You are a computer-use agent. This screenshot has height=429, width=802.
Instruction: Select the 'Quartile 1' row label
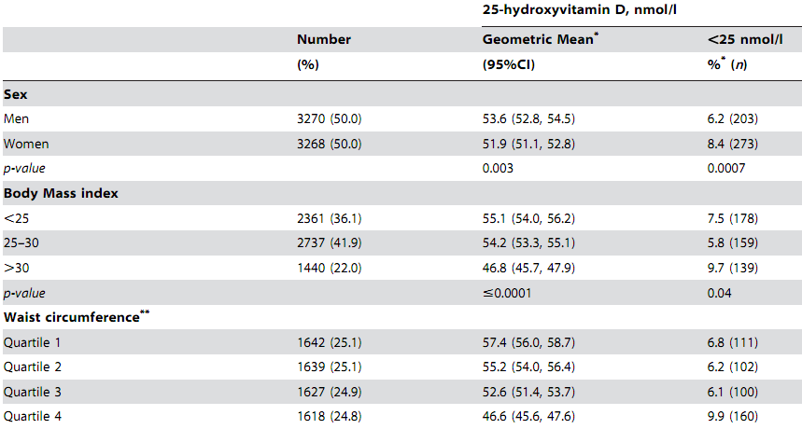pyautogui.click(x=32, y=343)
